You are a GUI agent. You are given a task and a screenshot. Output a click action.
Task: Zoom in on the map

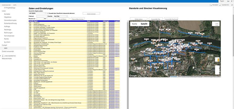pyautogui.click(x=217, y=68)
